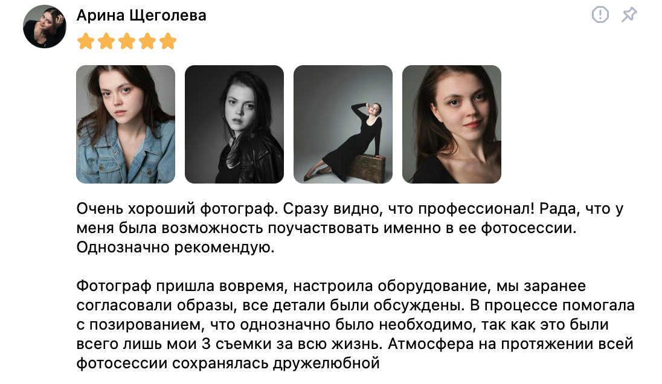The image size is (662, 384).
Task: Click the line starting 'с позированием'
Action: pyautogui.click(x=342, y=325)
